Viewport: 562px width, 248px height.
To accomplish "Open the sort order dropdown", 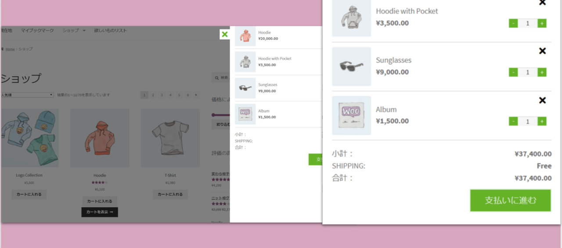I will (x=27, y=95).
